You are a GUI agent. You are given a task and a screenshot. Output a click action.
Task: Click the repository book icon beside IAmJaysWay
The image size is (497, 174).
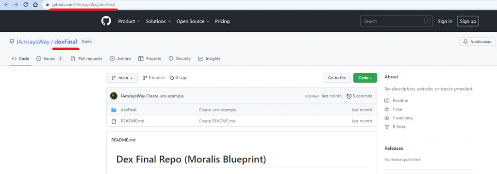click(12, 42)
